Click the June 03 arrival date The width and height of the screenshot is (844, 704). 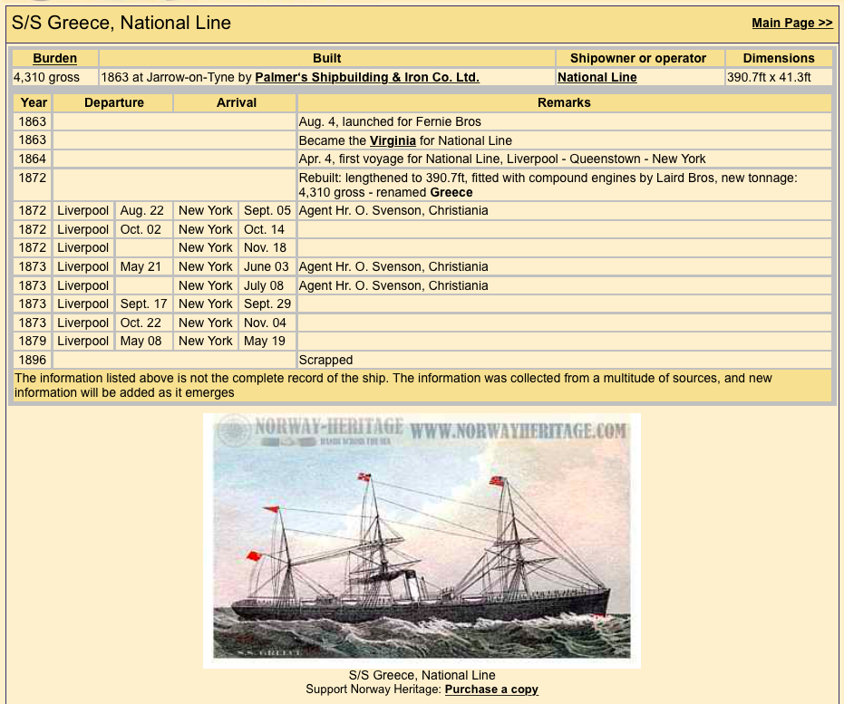point(266,266)
